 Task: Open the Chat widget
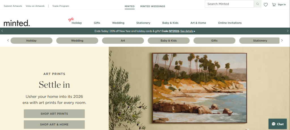(x=278, y=124)
